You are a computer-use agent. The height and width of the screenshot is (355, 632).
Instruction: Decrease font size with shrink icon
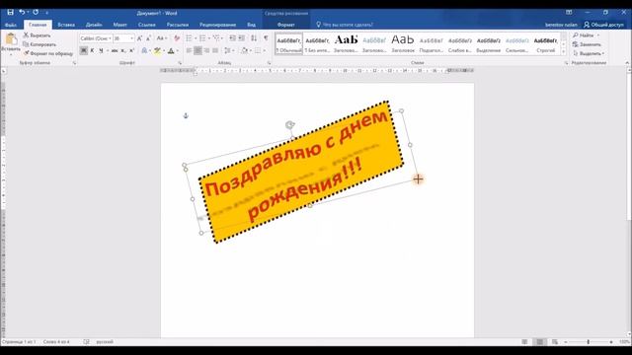click(x=148, y=38)
